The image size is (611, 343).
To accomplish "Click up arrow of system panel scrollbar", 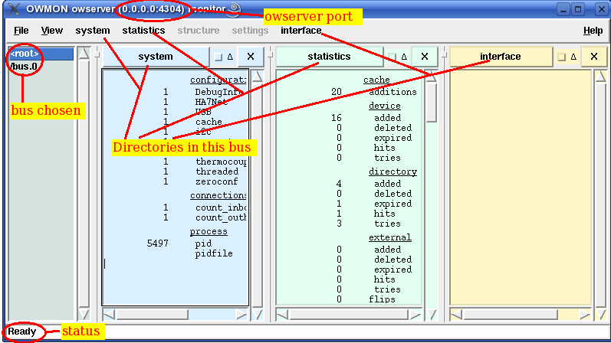I will pos(257,77).
